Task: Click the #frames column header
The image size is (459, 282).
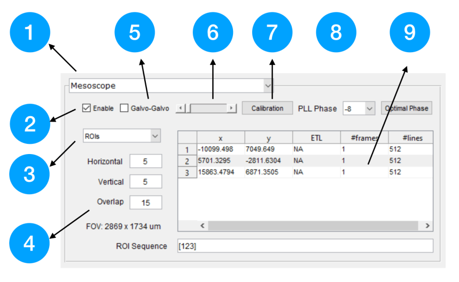Action: tap(364, 138)
